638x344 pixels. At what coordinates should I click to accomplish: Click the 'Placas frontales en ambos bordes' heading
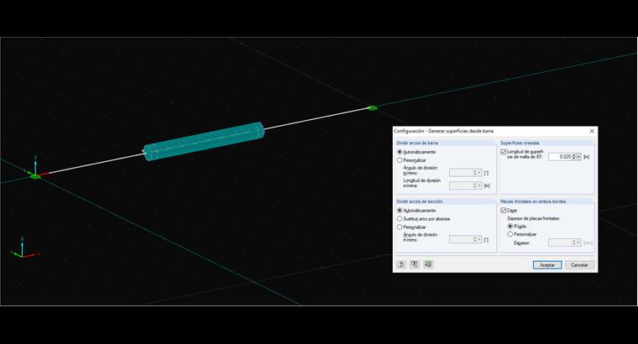[532, 201]
